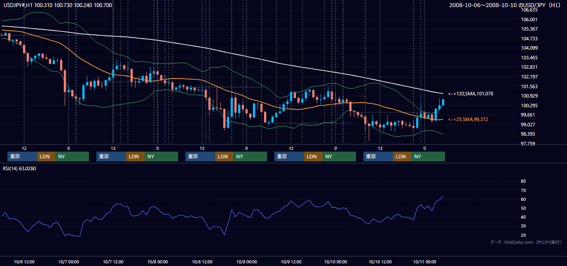Click the 10/10 12:00 time axis label
Screen dimensions: 567x266
pyautogui.click(x=380, y=262)
